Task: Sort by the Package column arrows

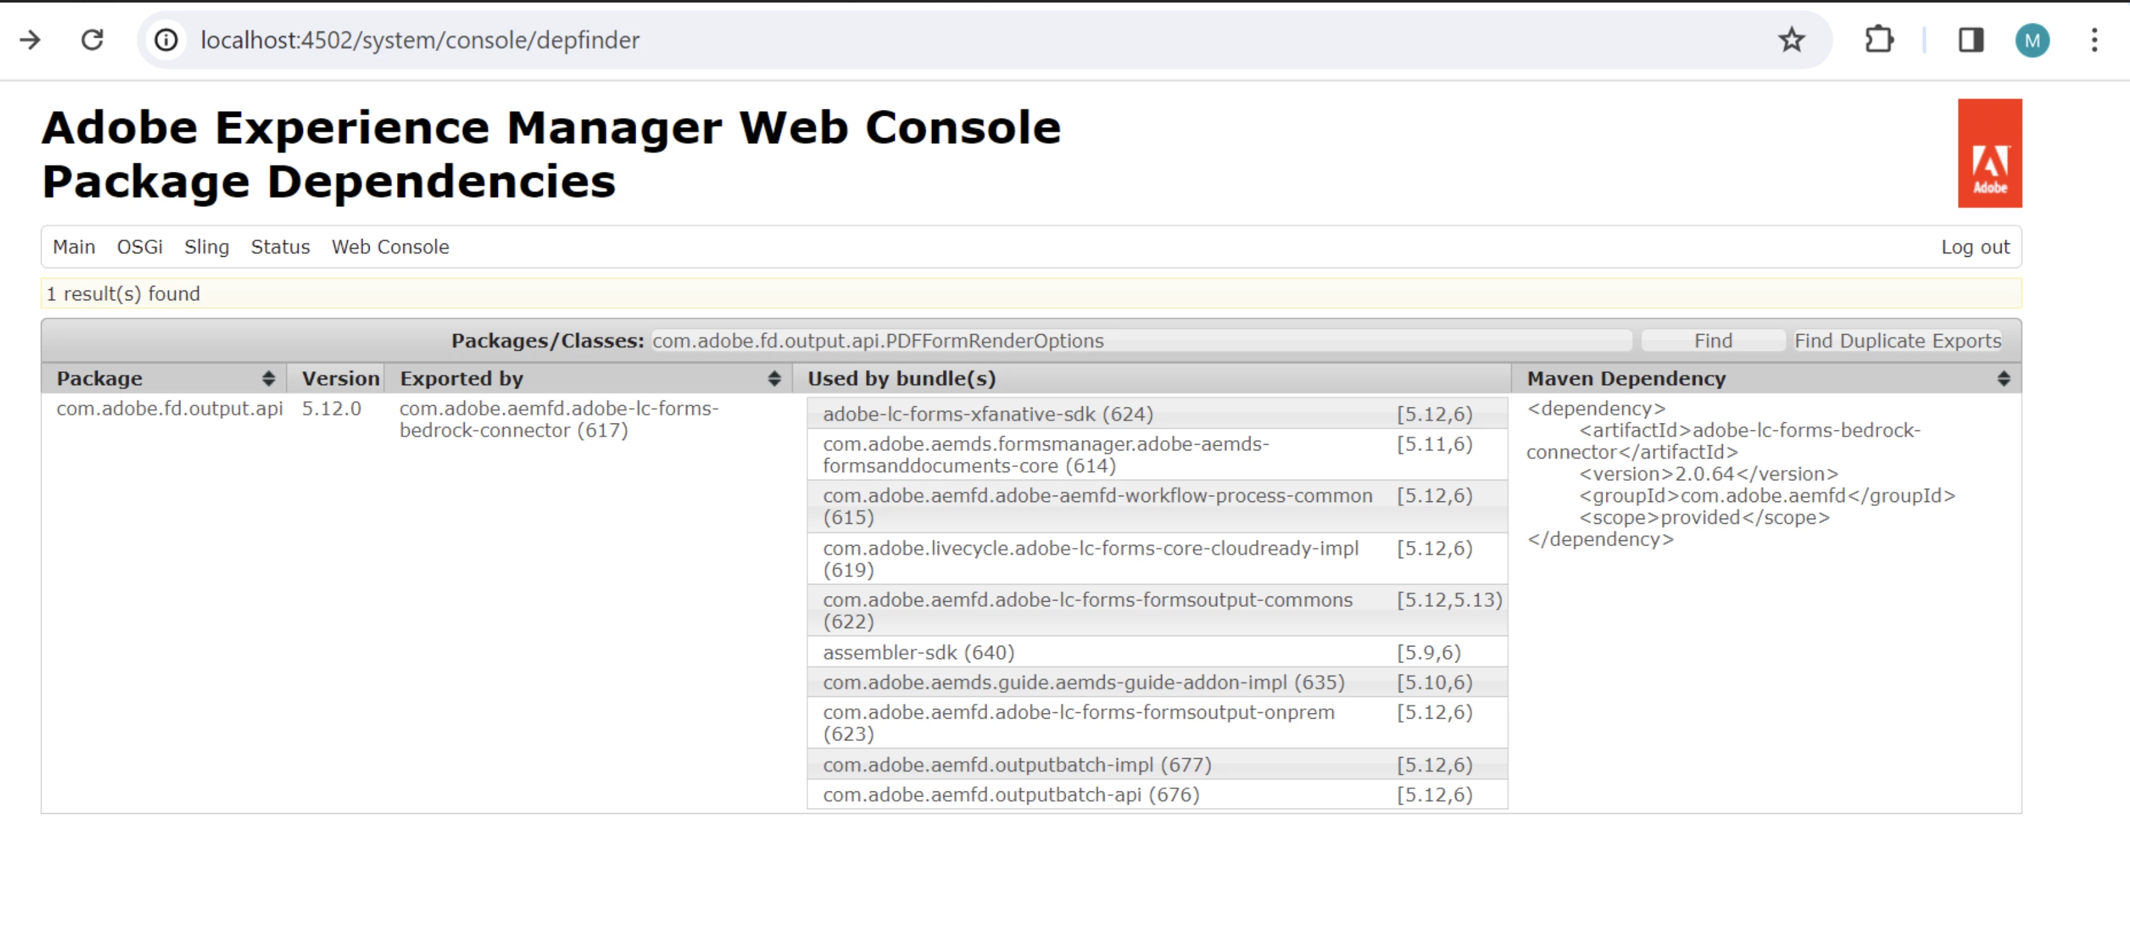Action: (268, 379)
